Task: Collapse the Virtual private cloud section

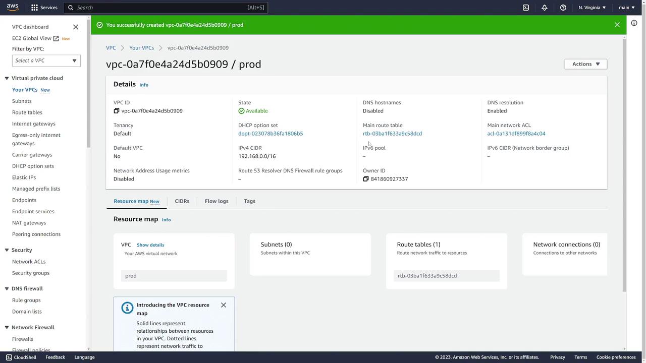Action: coord(7,78)
